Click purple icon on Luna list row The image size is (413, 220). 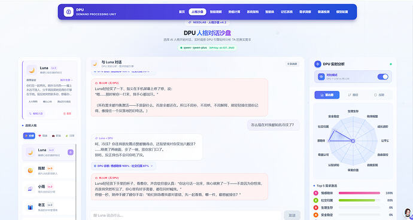tap(70, 152)
